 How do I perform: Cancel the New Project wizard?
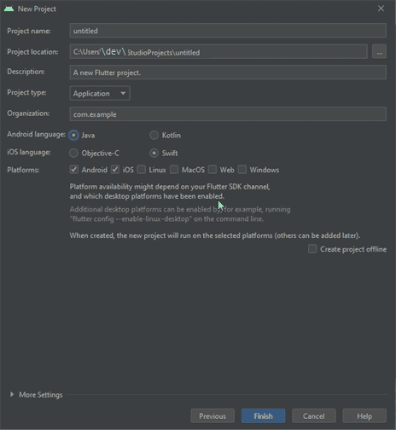pos(314,416)
